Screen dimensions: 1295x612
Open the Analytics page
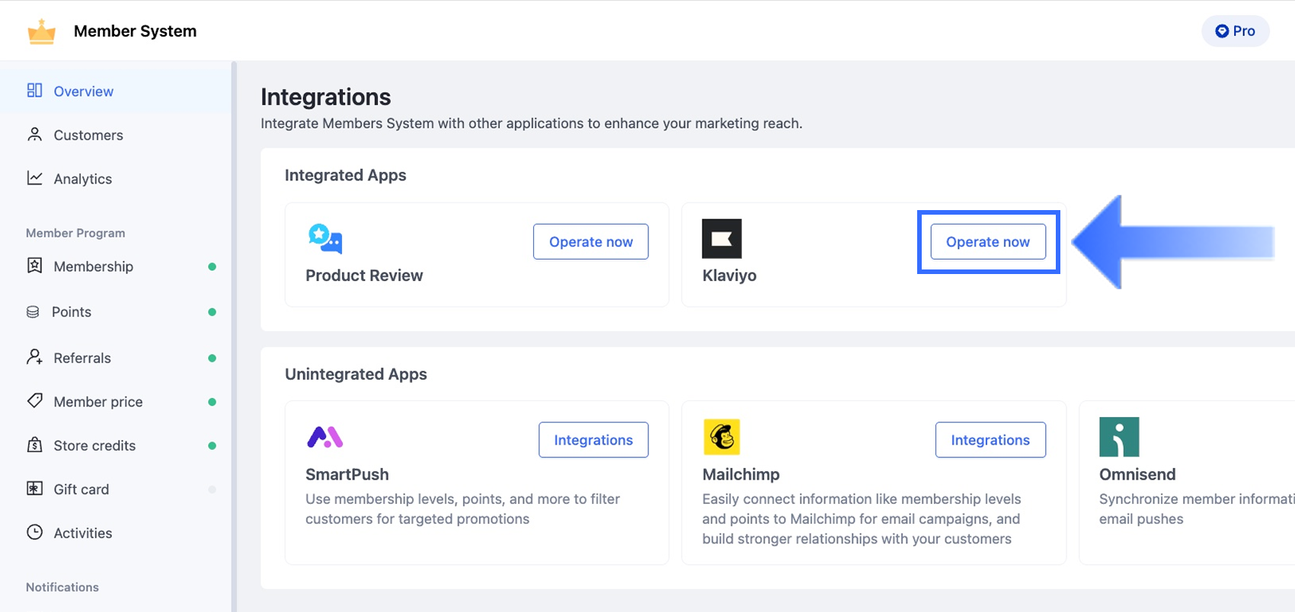pyautogui.click(x=82, y=179)
